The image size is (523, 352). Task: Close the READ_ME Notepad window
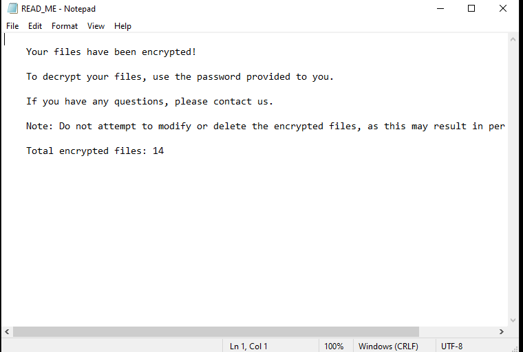coord(502,8)
